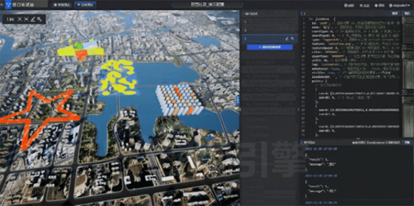This screenshot has width=414, height=206.
Task: Click the blue add button below the list
Action: (x=270, y=47)
